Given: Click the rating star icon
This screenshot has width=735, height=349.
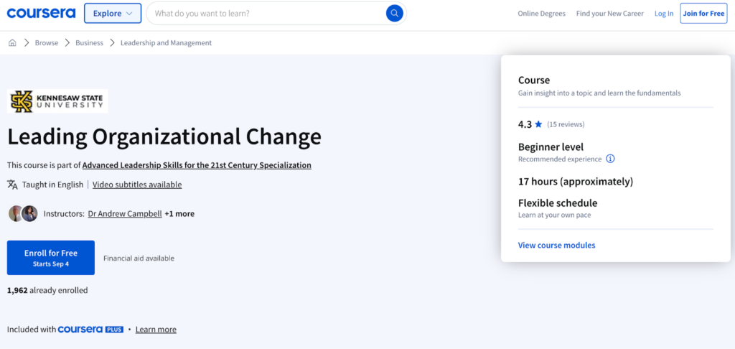Looking at the screenshot, I should coord(538,124).
